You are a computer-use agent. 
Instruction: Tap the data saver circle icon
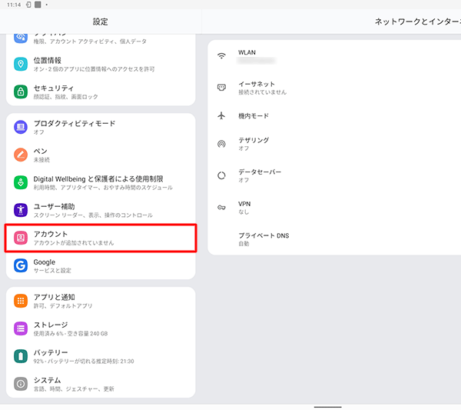coord(221,175)
